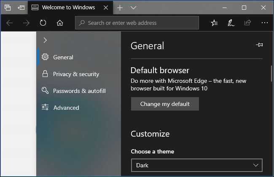The width and height of the screenshot is (274, 177).
Task: Click the tabs you've set aside icon
Action: pos(8,8)
